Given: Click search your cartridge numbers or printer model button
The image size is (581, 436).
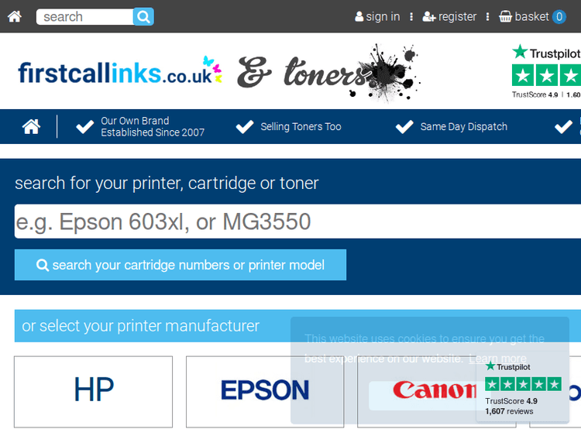Looking at the screenshot, I should (x=180, y=265).
